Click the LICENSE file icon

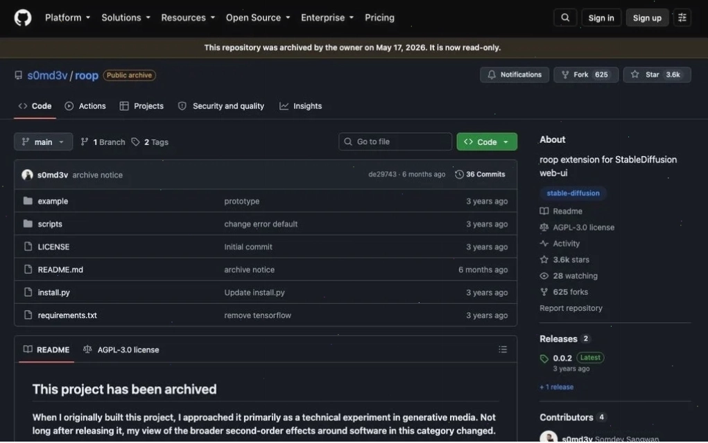[x=28, y=247]
